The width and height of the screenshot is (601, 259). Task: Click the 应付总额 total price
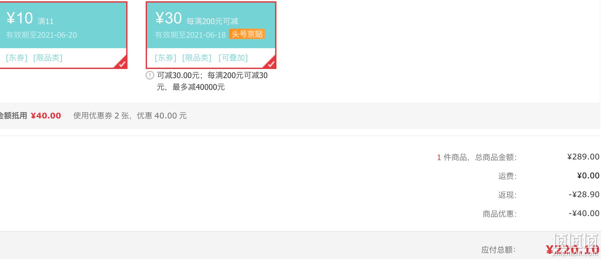pyautogui.click(x=572, y=250)
